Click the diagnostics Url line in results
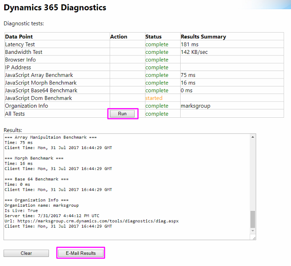Image resolution: width=291 pixels, height=266 pixels. (92, 221)
